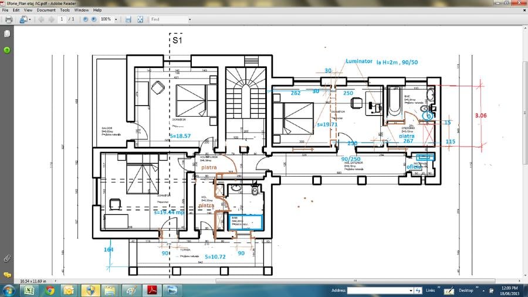528x297 pixels.
Task: Click the taskbar clock 12:09 PM
Action: pyautogui.click(x=509, y=291)
